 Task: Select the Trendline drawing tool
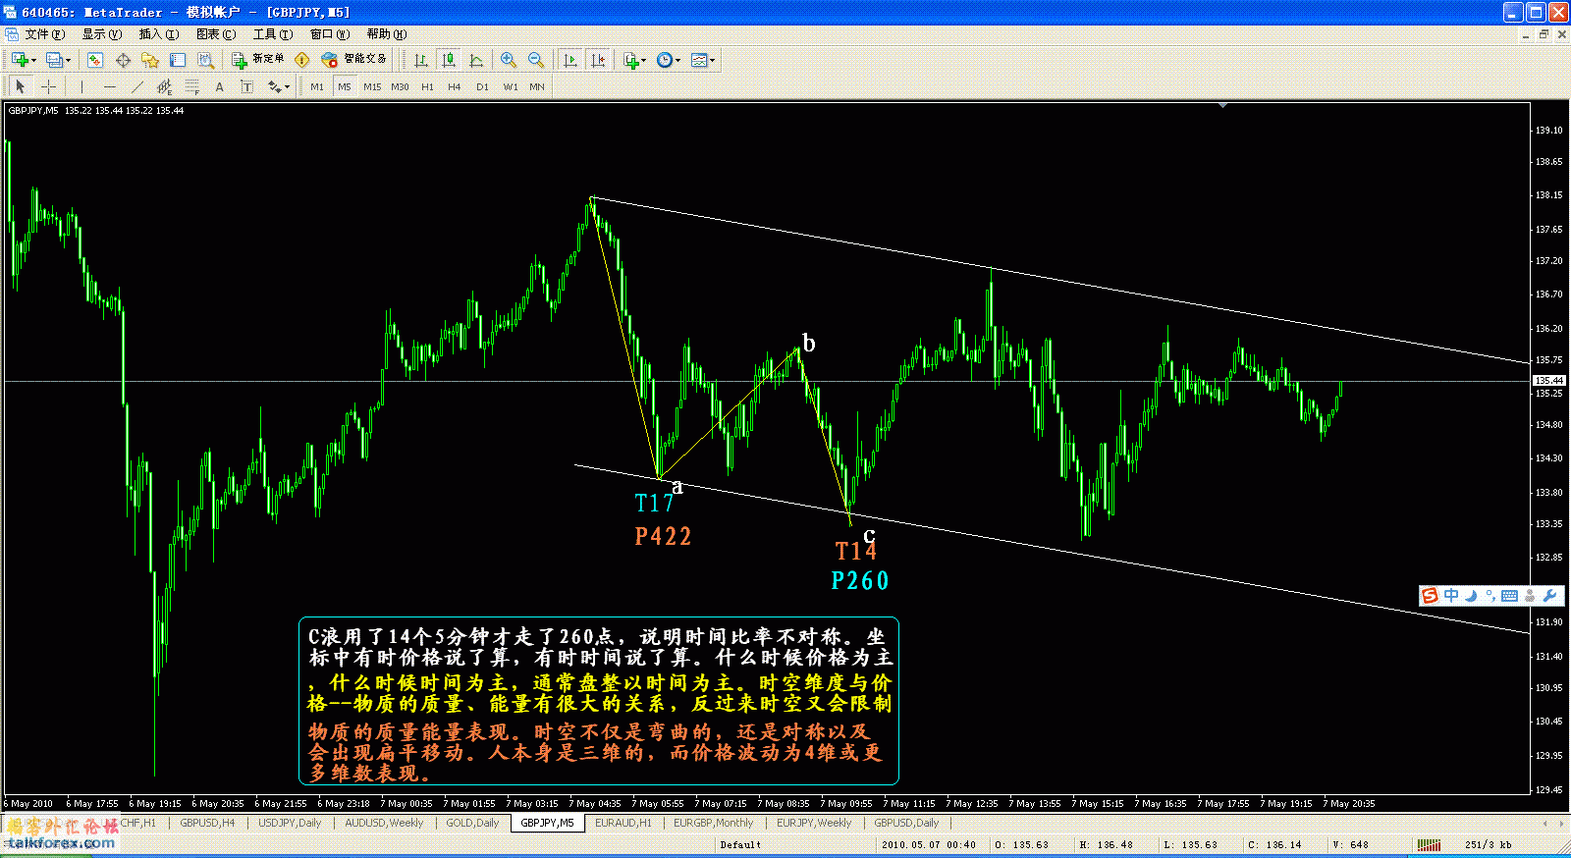point(137,86)
